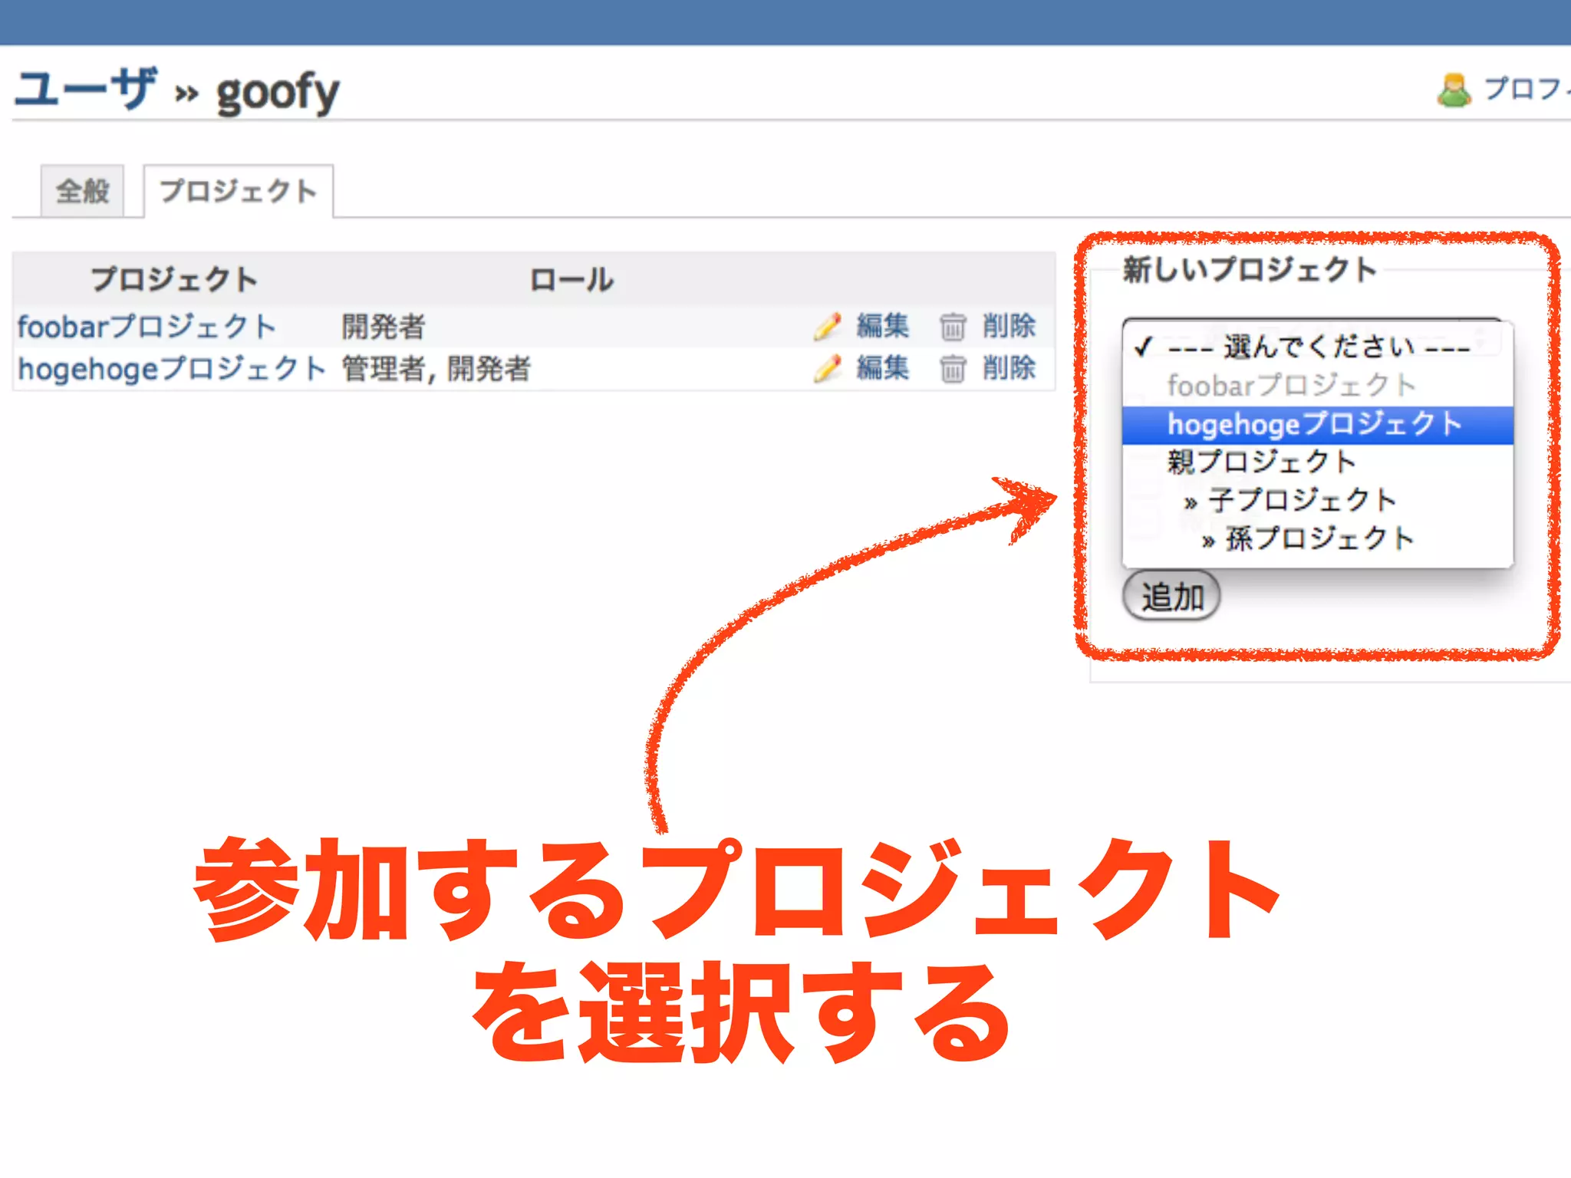Choose the 選んでください placeholder option
The height and width of the screenshot is (1178, 1571).
tap(1317, 347)
